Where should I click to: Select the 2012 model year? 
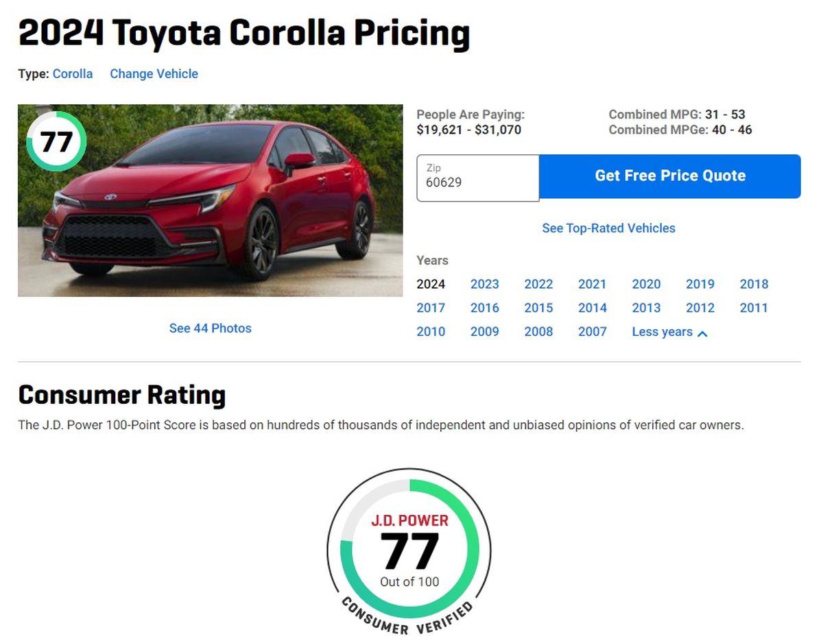[700, 308]
